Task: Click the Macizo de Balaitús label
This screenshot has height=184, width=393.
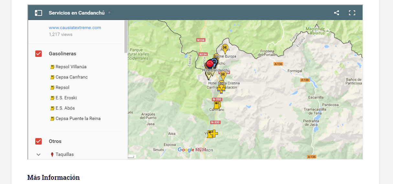Action: coord(315,30)
